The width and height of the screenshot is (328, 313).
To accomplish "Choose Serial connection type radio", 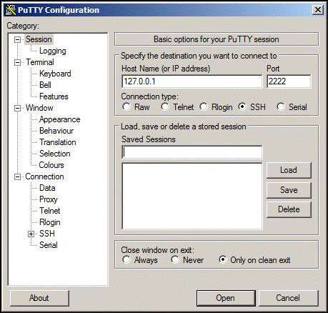I will pos(281,106).
